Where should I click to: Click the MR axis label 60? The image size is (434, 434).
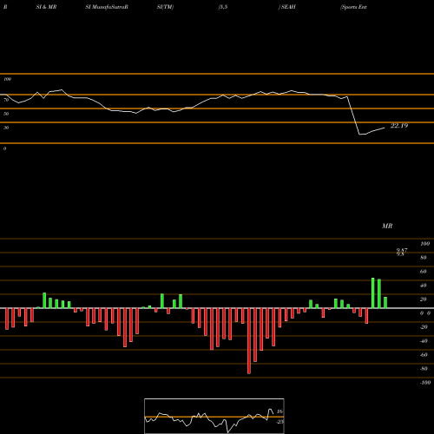tap(423, 272)
